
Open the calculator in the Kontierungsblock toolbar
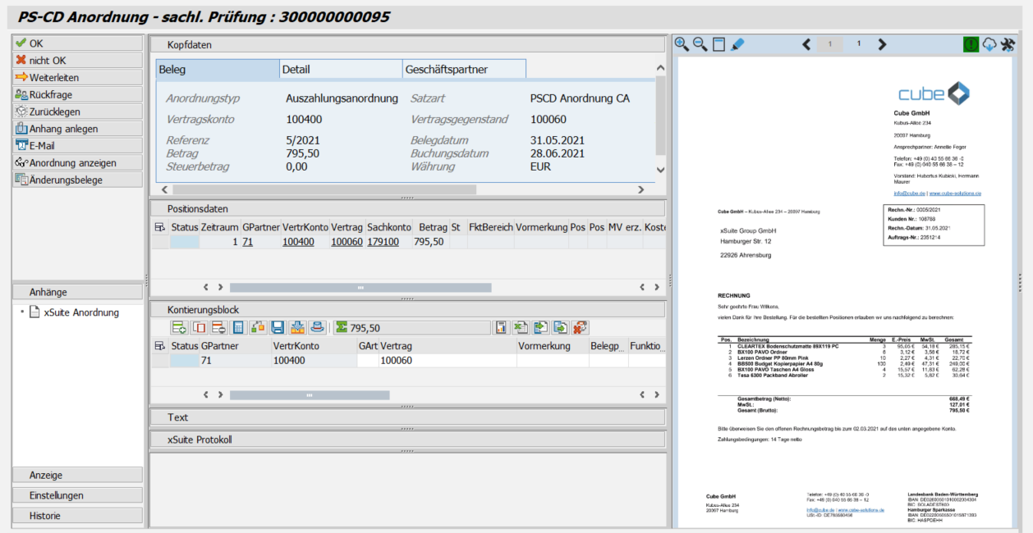[238, 327]
